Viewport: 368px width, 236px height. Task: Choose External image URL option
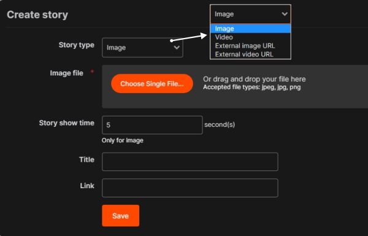click(250, 46)
